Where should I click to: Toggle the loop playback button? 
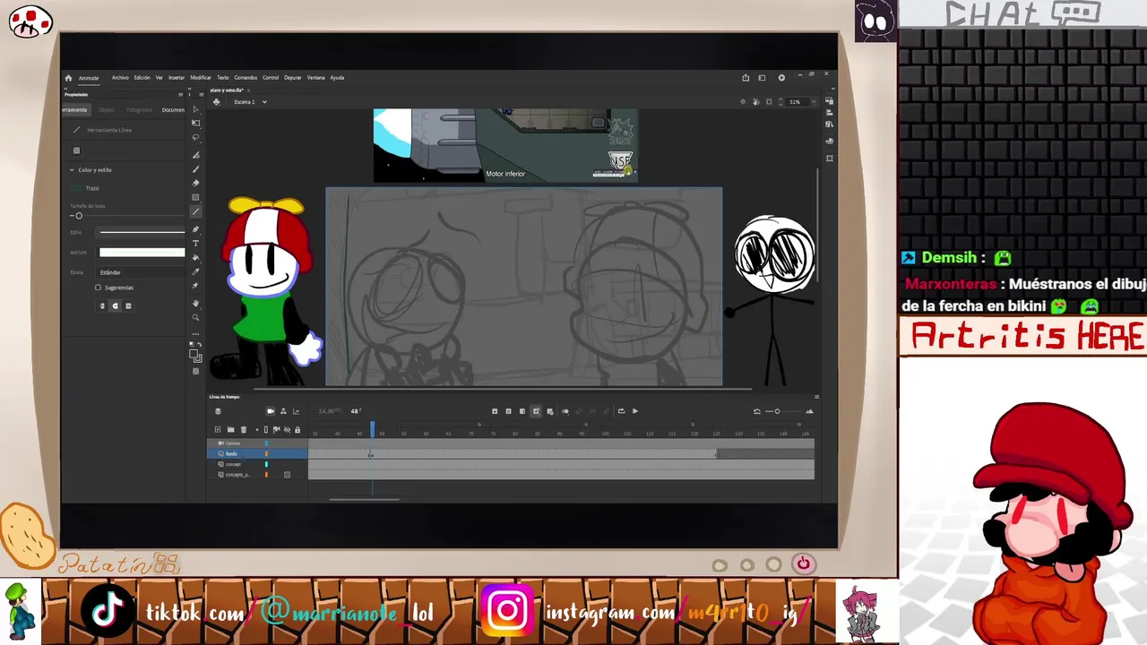click(x=621, y=411)
